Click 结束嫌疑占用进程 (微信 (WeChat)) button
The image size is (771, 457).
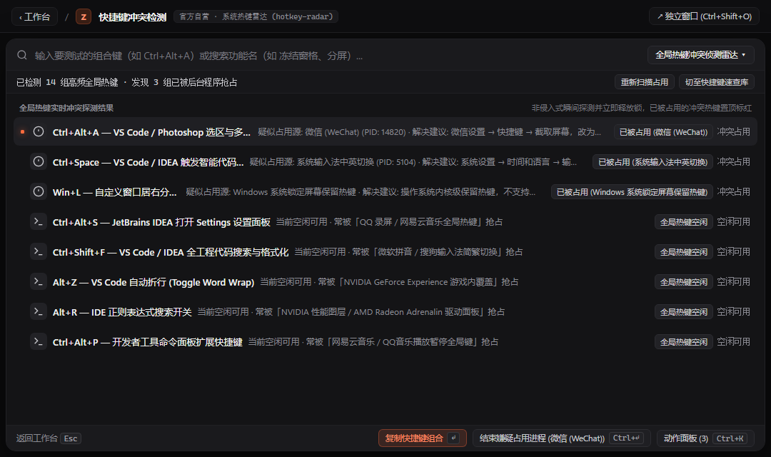[562, 438]
